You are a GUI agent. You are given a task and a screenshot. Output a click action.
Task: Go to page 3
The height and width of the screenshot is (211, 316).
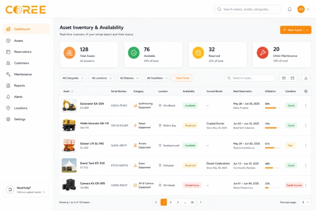178,202
